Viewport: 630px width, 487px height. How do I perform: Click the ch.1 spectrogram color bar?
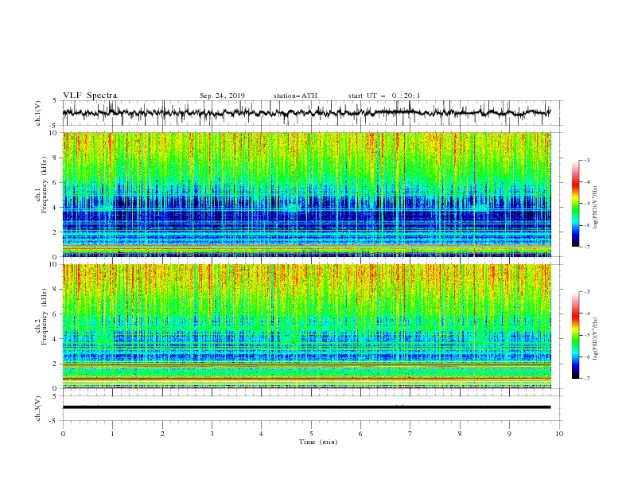point(575,203)
